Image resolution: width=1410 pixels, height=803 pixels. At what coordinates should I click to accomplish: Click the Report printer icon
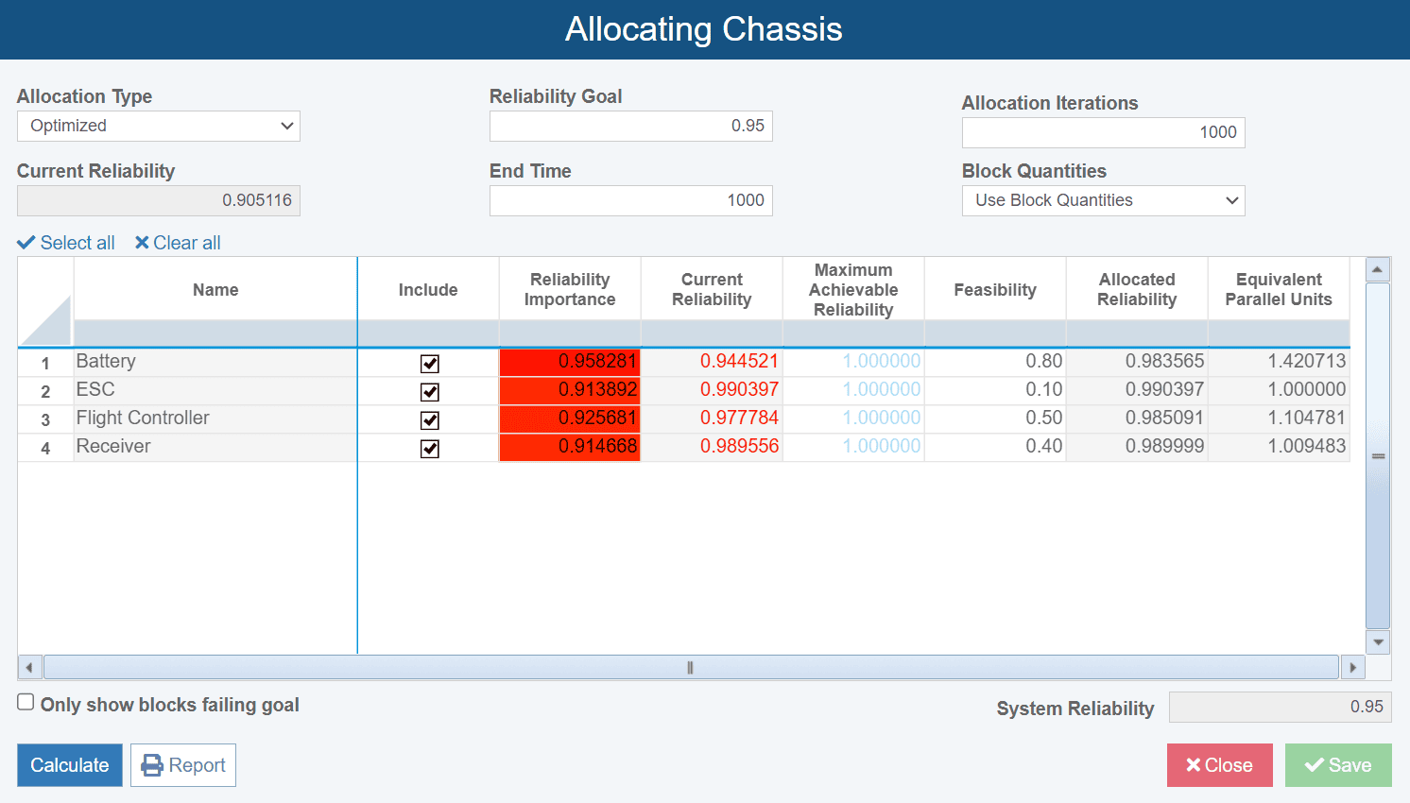coord(152,765)
